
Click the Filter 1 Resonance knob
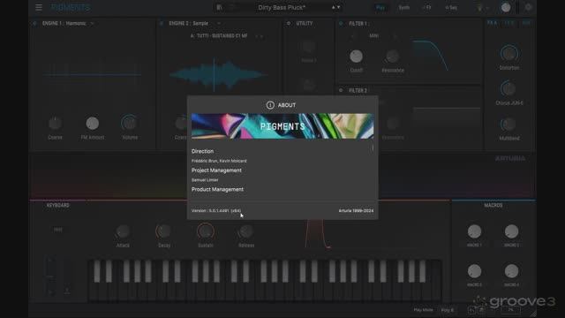392,57
